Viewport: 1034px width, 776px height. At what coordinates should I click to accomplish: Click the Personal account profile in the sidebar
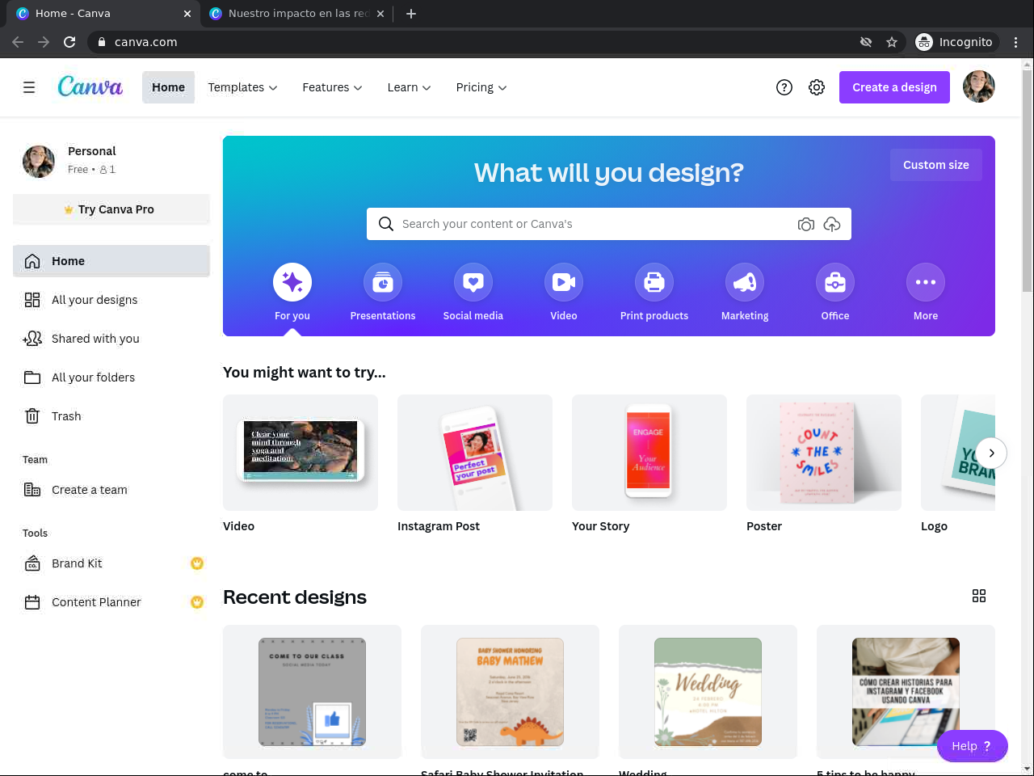coord(111,160)
